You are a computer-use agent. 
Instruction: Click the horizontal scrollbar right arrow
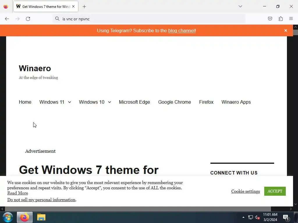pos(291,209)
